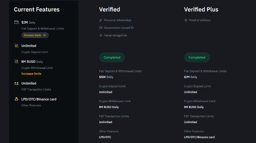Open Increase limits under Fiat Deposit limits
The image size is (256, 143).
(x=35, y=35)
